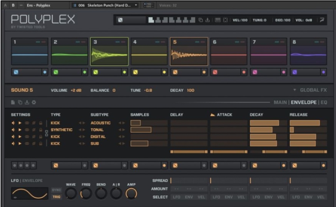Randomize sound 3 with lime dice
Screen dimensions: 336x207
[96, 72]
